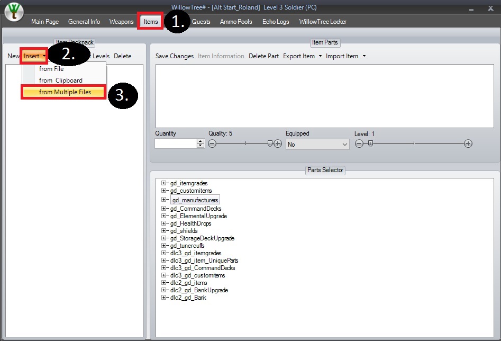This screenshot has width=501, height=341.
Task: Open the Import Item dropdown
Action: coord(345,56)
